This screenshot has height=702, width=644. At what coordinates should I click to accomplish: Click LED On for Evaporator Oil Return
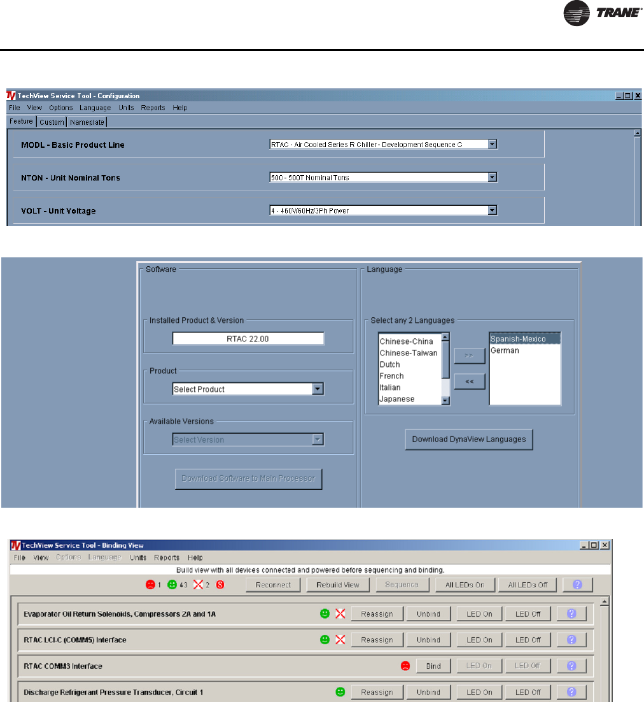coord(479,614)
